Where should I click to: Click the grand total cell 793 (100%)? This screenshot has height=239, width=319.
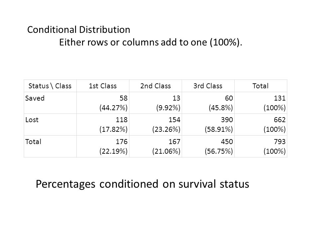coord(261,146)
